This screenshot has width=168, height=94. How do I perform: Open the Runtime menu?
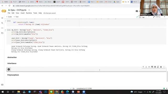29,13
